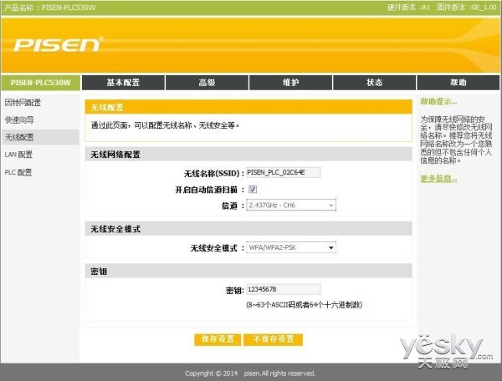Image resolution: width=502 pixels, height=381 pixels.
Task: Click the 产品名称 : PISEN-PLC530W text at top
Action: click(x=49, y=8)
